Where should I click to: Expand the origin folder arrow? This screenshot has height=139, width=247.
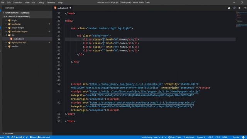6,20
